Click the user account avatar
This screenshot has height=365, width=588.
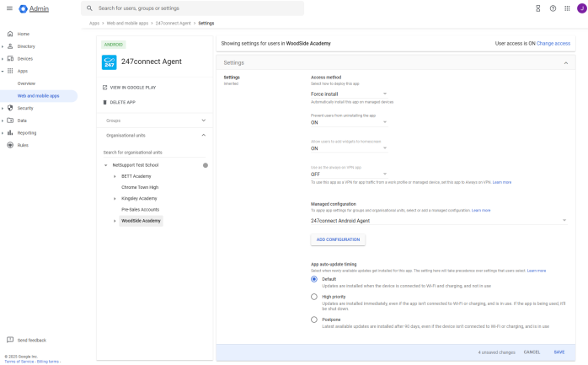[580, 8]
